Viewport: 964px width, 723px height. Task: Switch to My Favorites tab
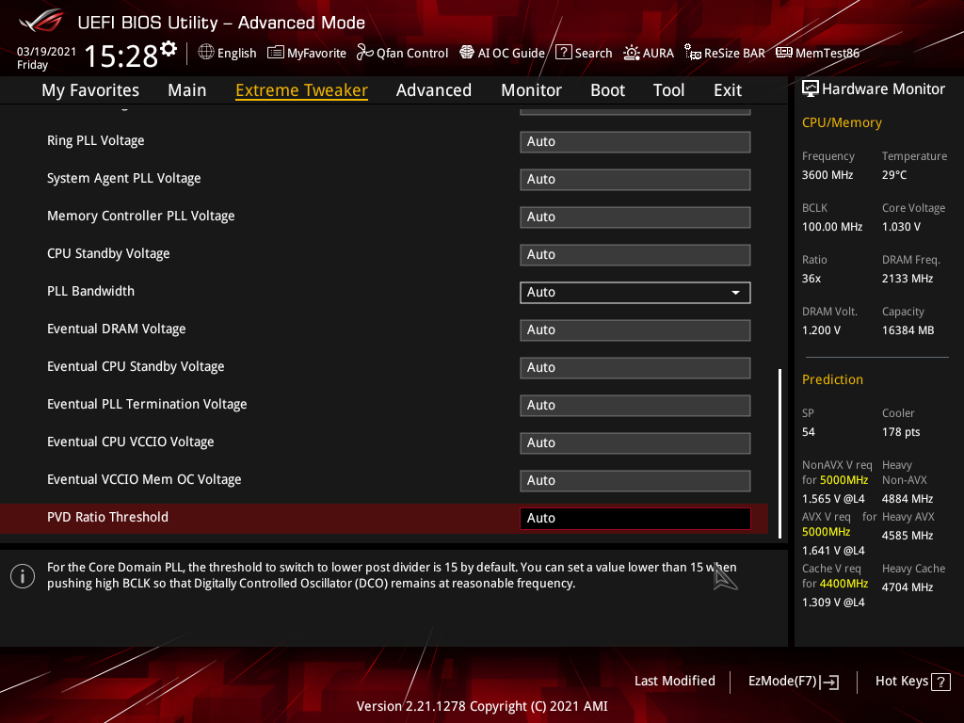point(90,90)
